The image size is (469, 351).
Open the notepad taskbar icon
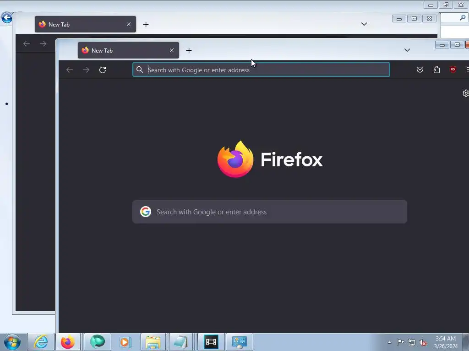181,342
